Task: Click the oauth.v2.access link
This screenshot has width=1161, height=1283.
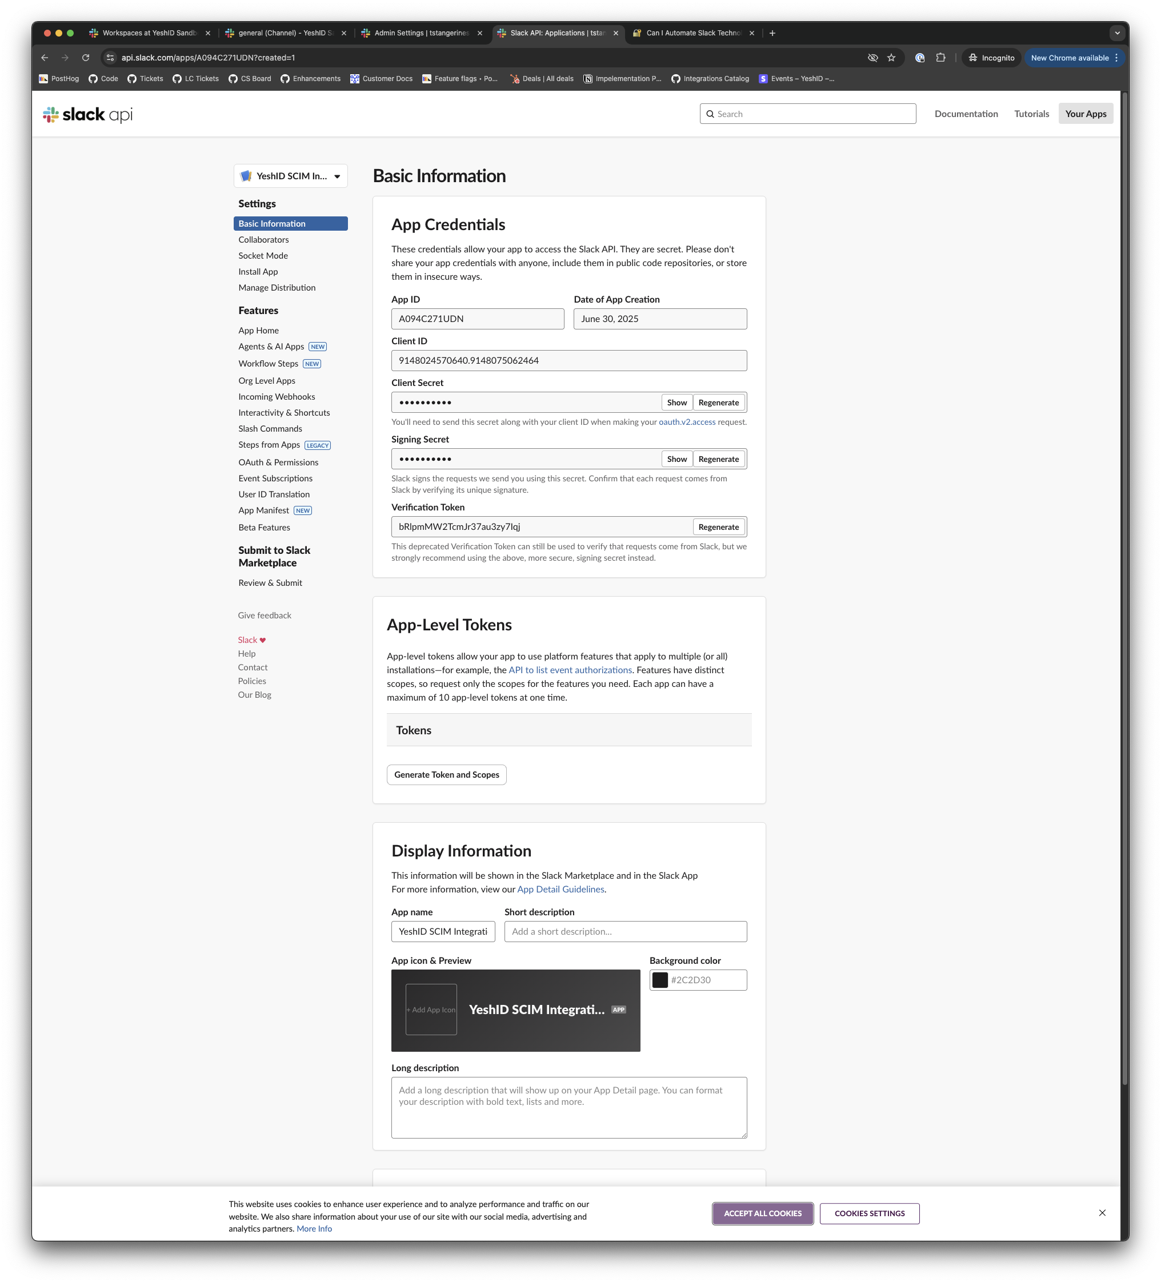Action: pos(687,422)
